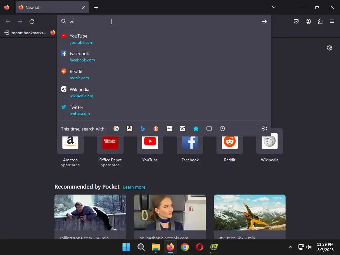Open the Firefox application menu

(x=332, y=21)
